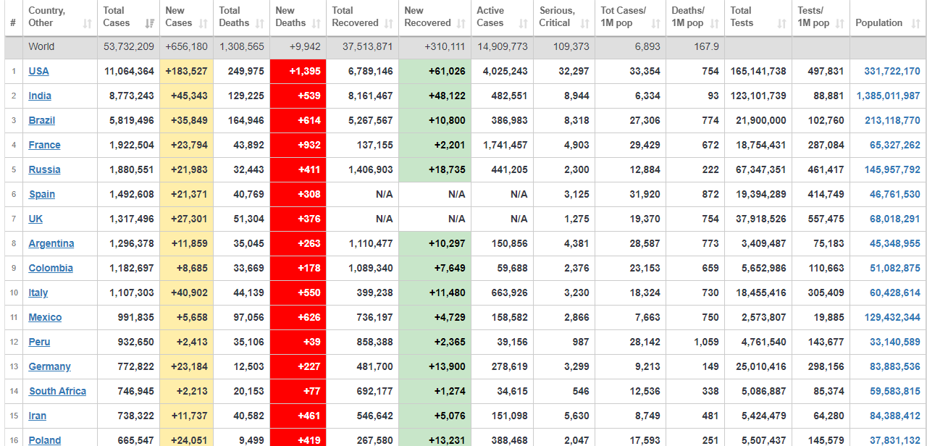Click Iran serious critical value 5,630
The width and height of the screenshot is (927, 446).
click(x=576, y=416)
